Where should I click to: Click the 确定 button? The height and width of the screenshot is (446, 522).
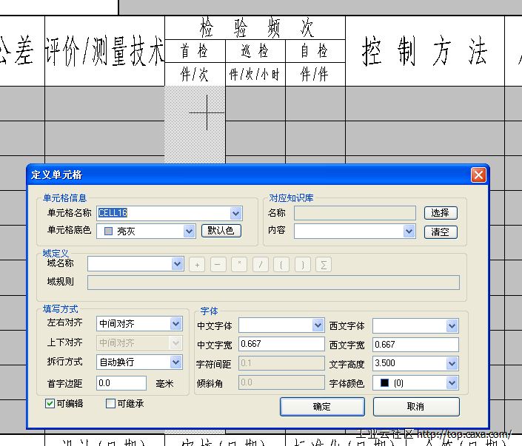point(322,407)
